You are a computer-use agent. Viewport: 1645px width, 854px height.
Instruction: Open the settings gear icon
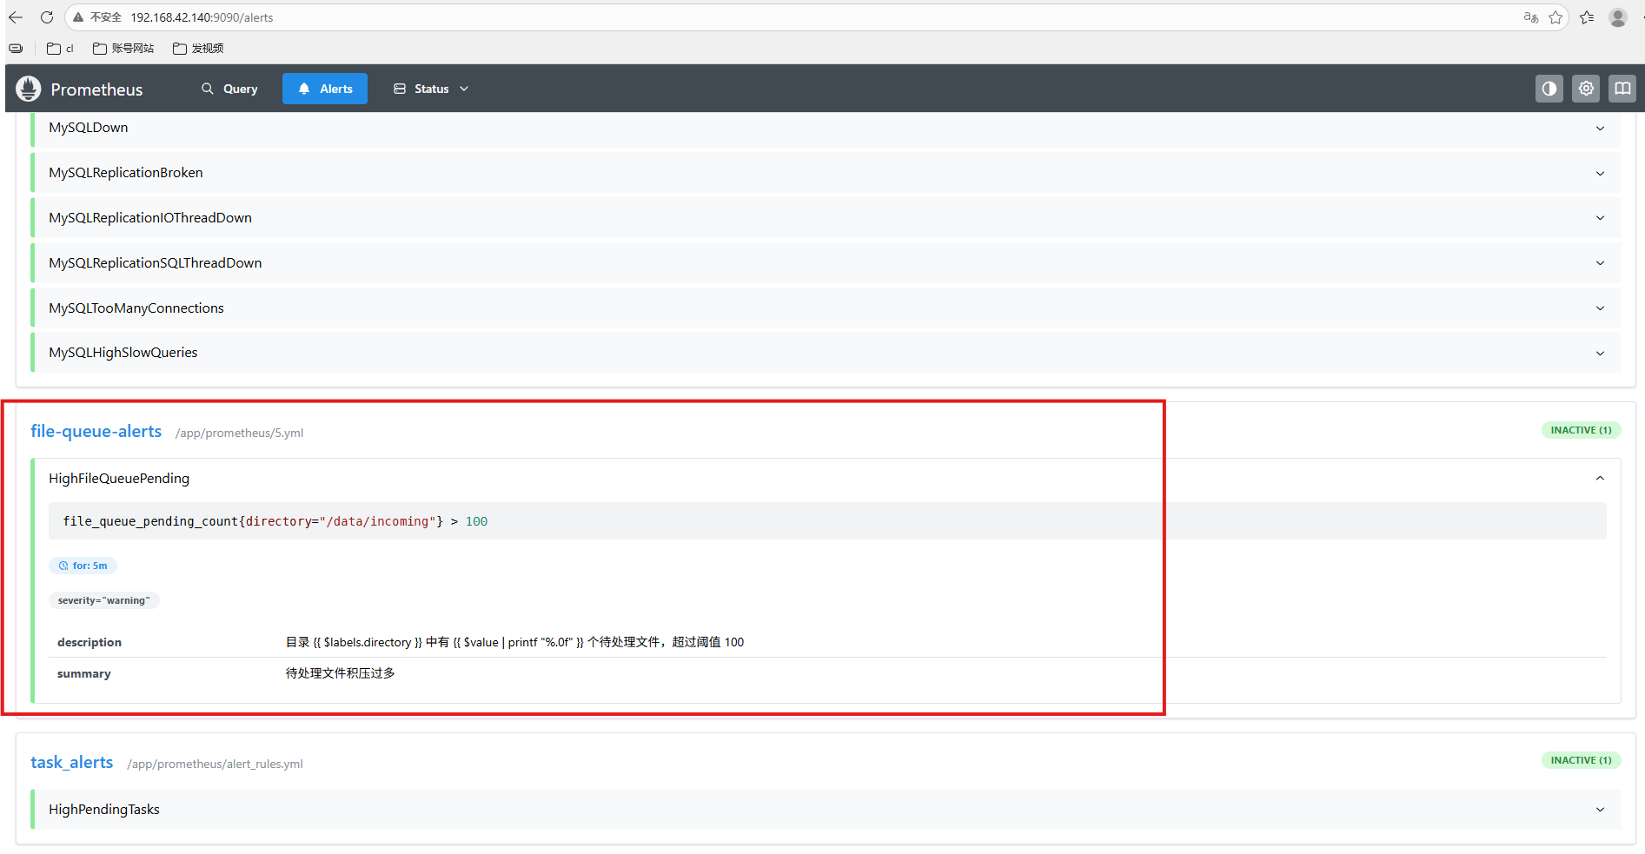click(1586, 89)
